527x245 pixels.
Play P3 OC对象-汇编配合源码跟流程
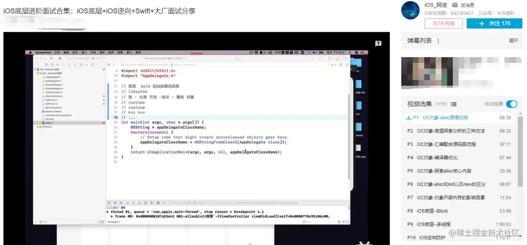(x=459, y=144)
